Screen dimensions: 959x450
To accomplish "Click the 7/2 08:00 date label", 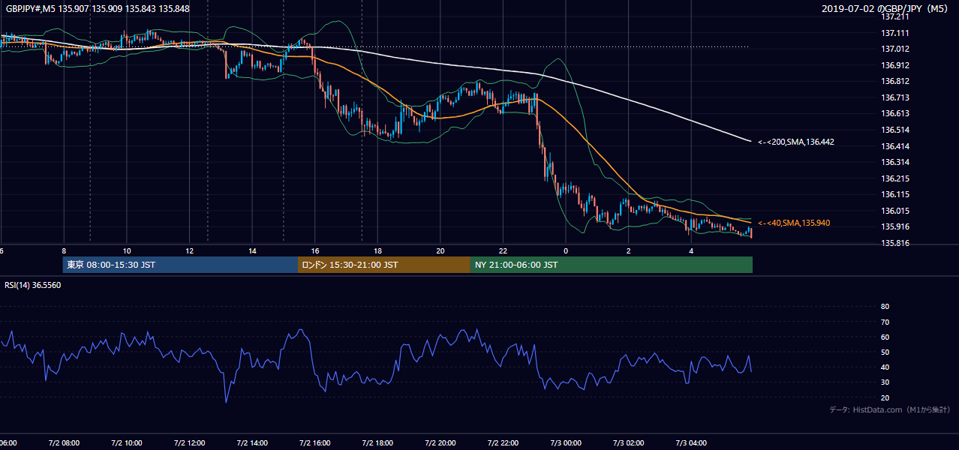I will tap(64, 442).
